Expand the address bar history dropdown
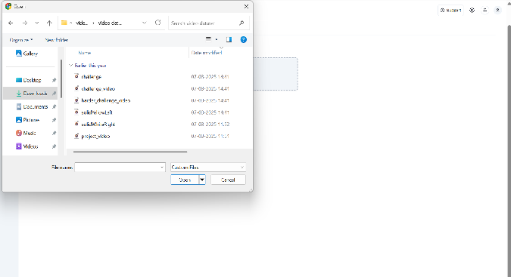Screen dimensions: 511x277 [145, 23]
